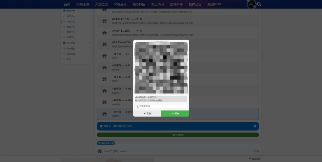This screenshot has height=162, width=322.
Task: Open 首页 in the top navigation
Action: 67,4
